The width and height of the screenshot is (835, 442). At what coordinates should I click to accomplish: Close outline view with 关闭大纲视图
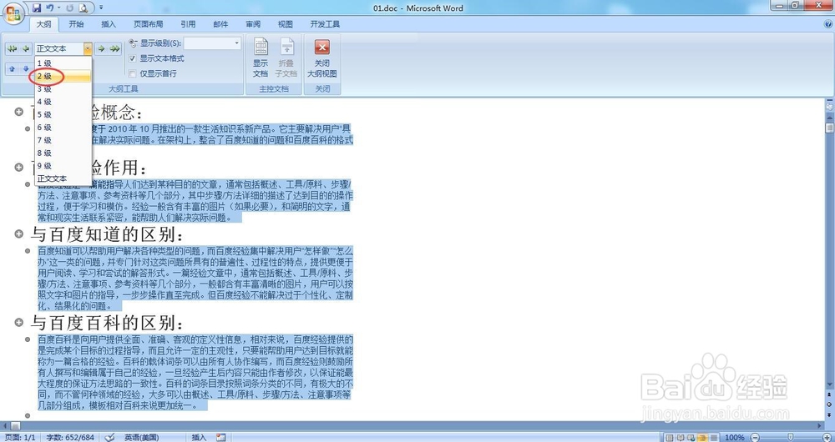click(x=322, y=58)
